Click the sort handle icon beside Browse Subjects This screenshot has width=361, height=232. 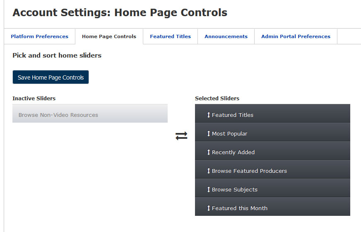pos(208,189)
